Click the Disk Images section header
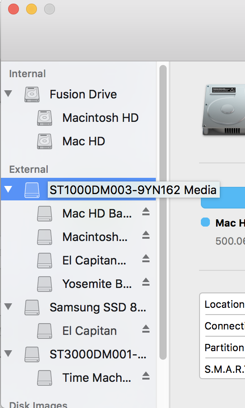245x408 pixels. click(38, 404)
